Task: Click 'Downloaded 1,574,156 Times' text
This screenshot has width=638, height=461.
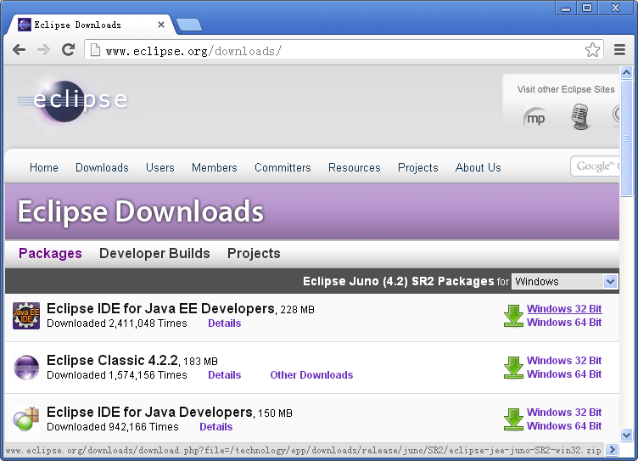Action: pyautogui.click(x=117, y=375)
